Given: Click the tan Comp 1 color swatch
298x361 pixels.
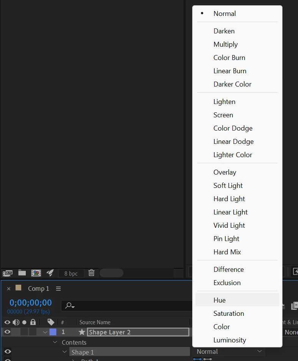Looking at the screenshot, I should point(19,288).
